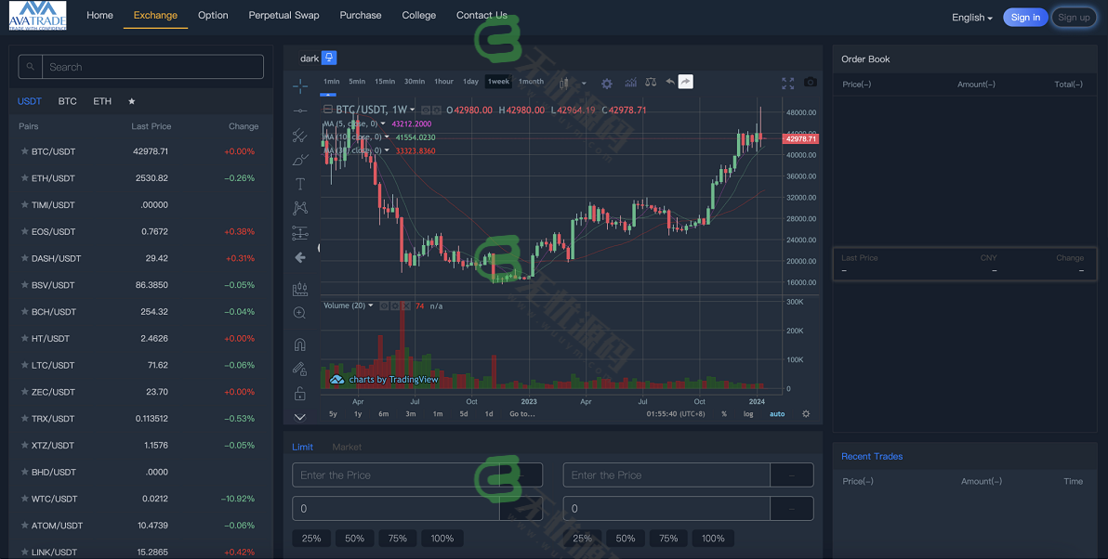
Task: Undo last chart action
Action: pos(669,82)
